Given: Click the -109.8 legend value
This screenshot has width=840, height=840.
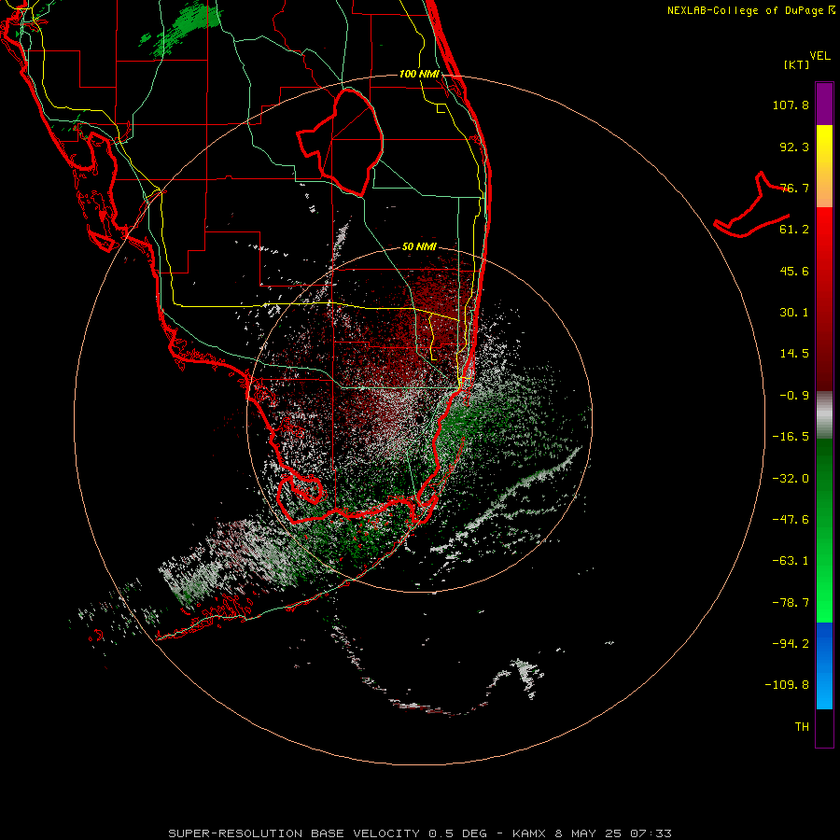Looking at the screenshot, I should pyautogui.click(x=787, y=685).
